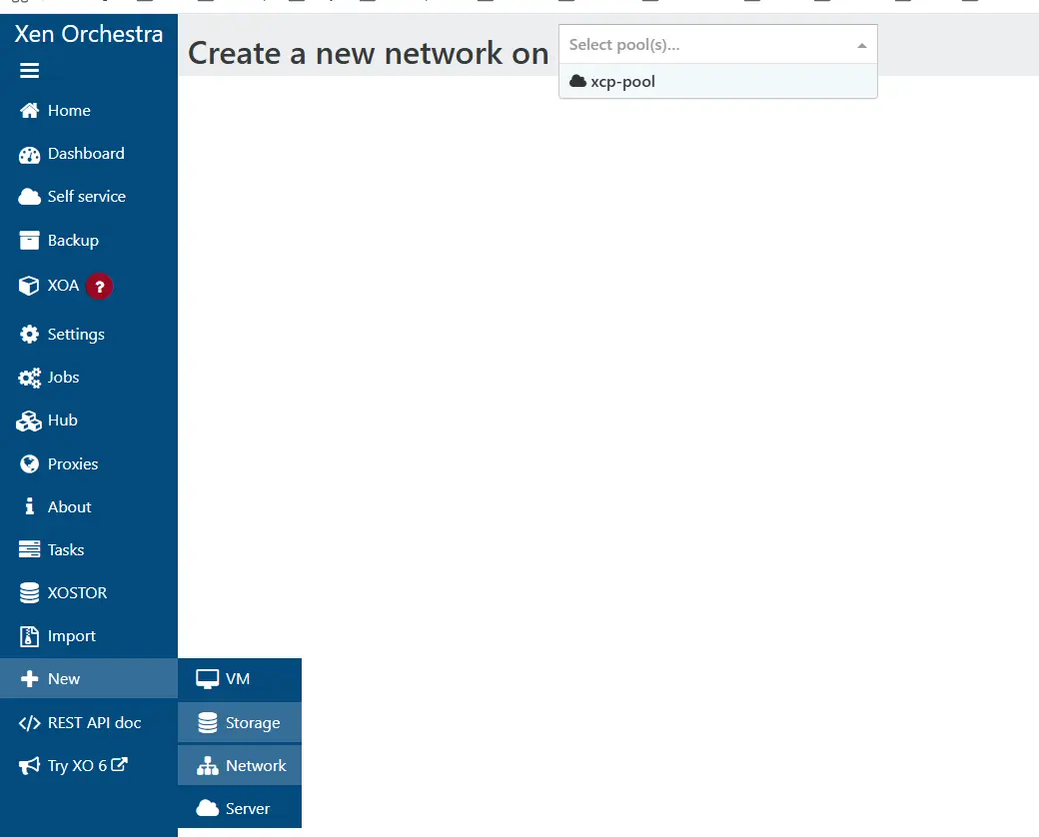This screenshot has height=837, width=1039.
Task: Click the Jobs cogs icon
Action: coord(30,378)
